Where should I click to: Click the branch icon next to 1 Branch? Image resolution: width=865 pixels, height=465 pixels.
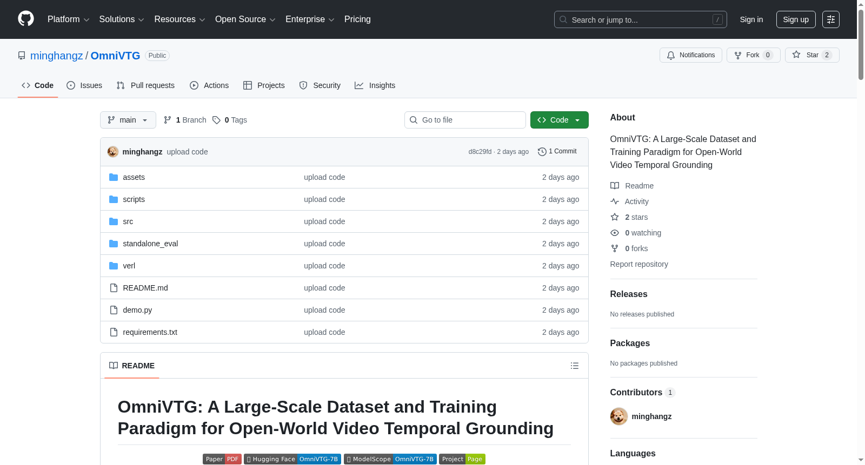point(168,120)
